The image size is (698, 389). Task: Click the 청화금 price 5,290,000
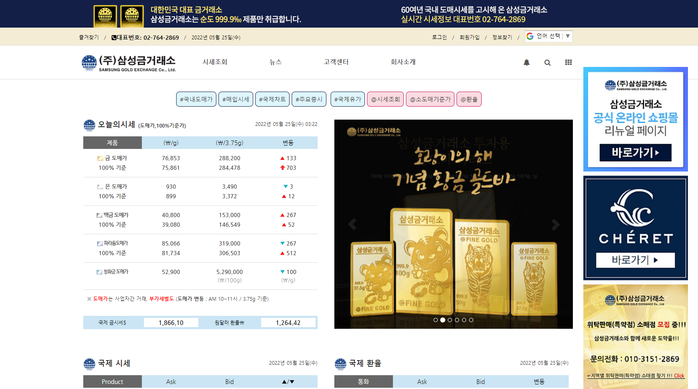coord(229,272)
